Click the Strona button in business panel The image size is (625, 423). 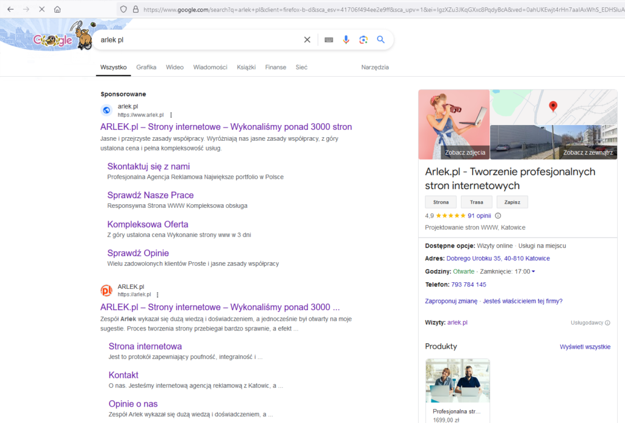click(441, 202)
